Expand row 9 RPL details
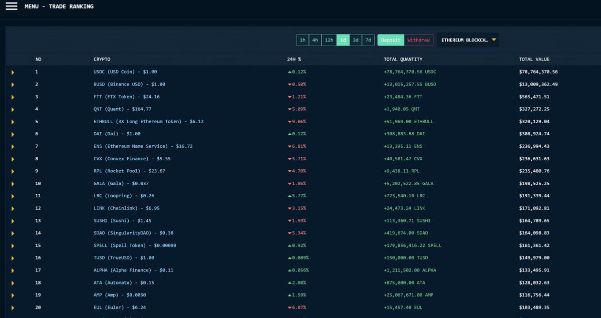 (13, 171)
